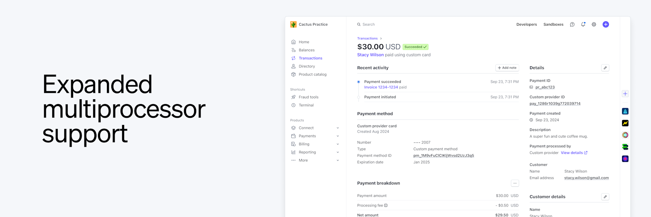Click the Fraud tools icon
Viewport: 651px width, 217px height.
[293, 97]
